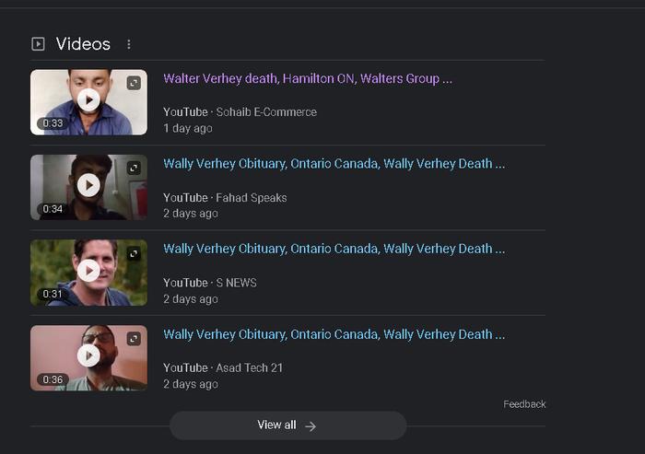
Task: Open the Wally Verhey Obituary link by S NEWS
Action: [334, 249]
